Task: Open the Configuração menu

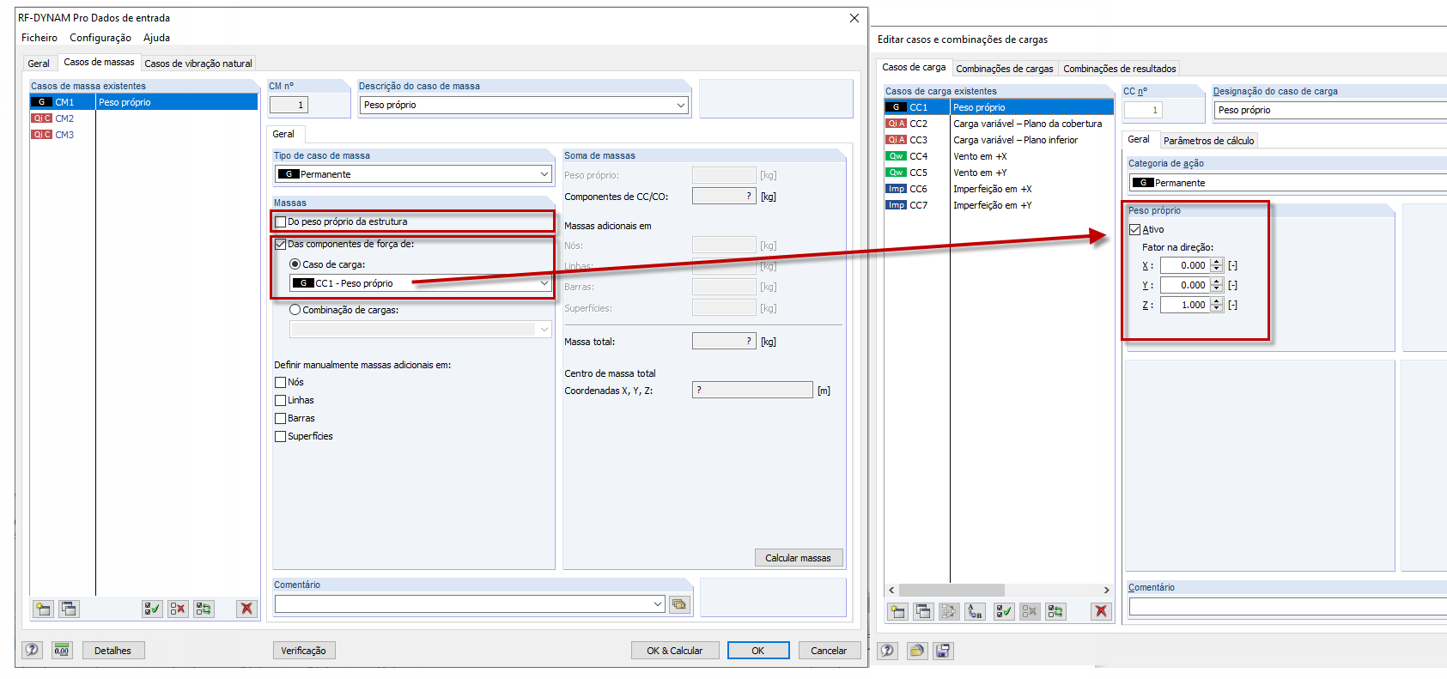Action: 100,38
